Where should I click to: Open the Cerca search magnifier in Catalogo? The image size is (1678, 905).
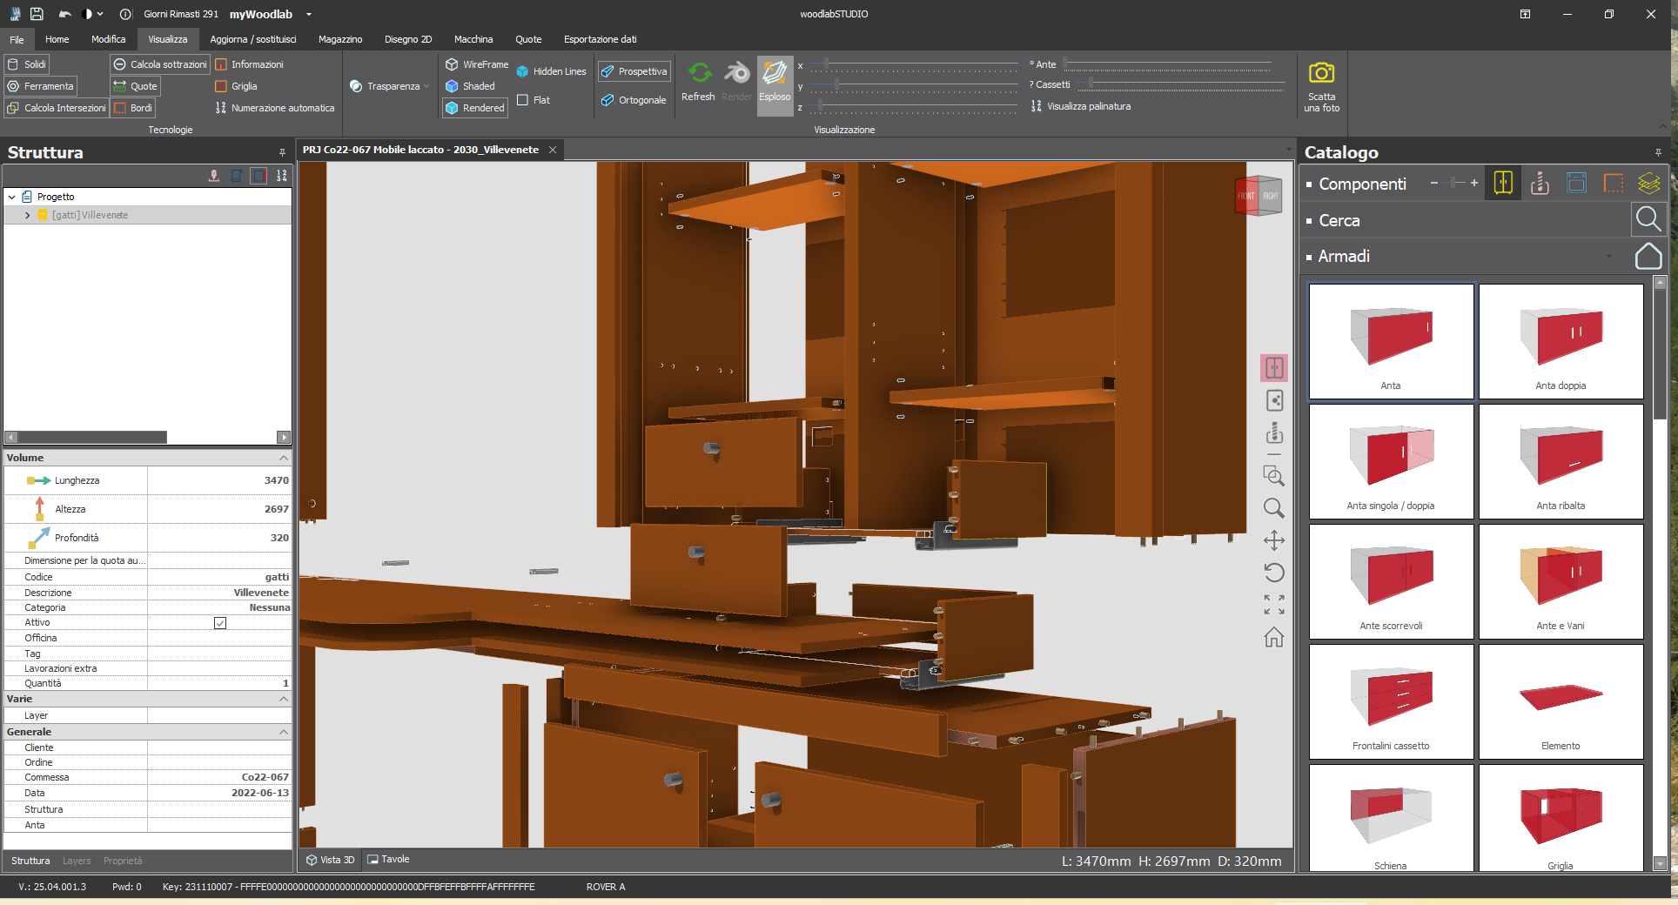[1648, 219]
